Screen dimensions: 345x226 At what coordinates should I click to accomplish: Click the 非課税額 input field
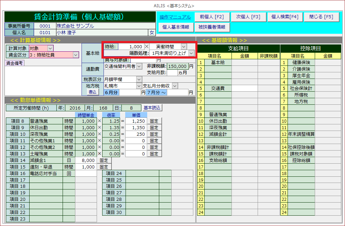[x=177, y=66]
